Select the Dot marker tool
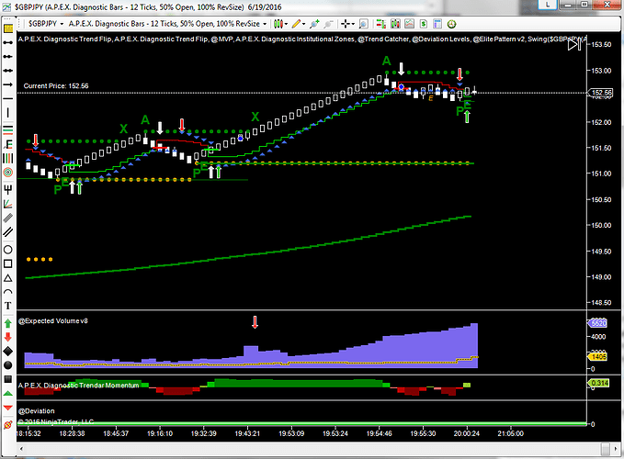 [7, 365]
